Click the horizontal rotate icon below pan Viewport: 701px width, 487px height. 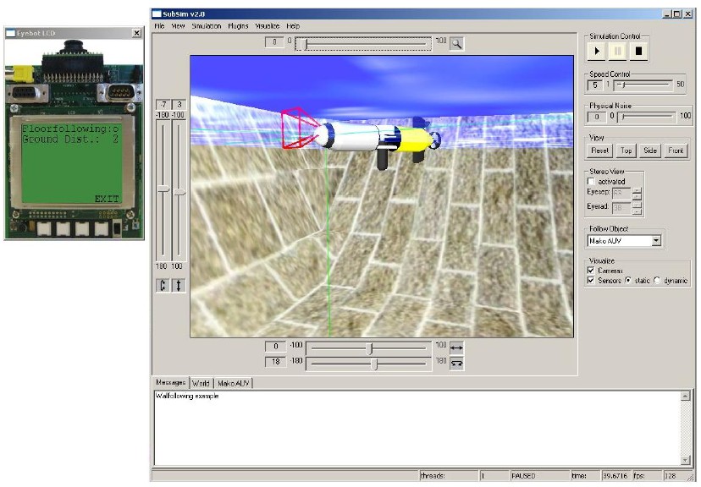456,363
